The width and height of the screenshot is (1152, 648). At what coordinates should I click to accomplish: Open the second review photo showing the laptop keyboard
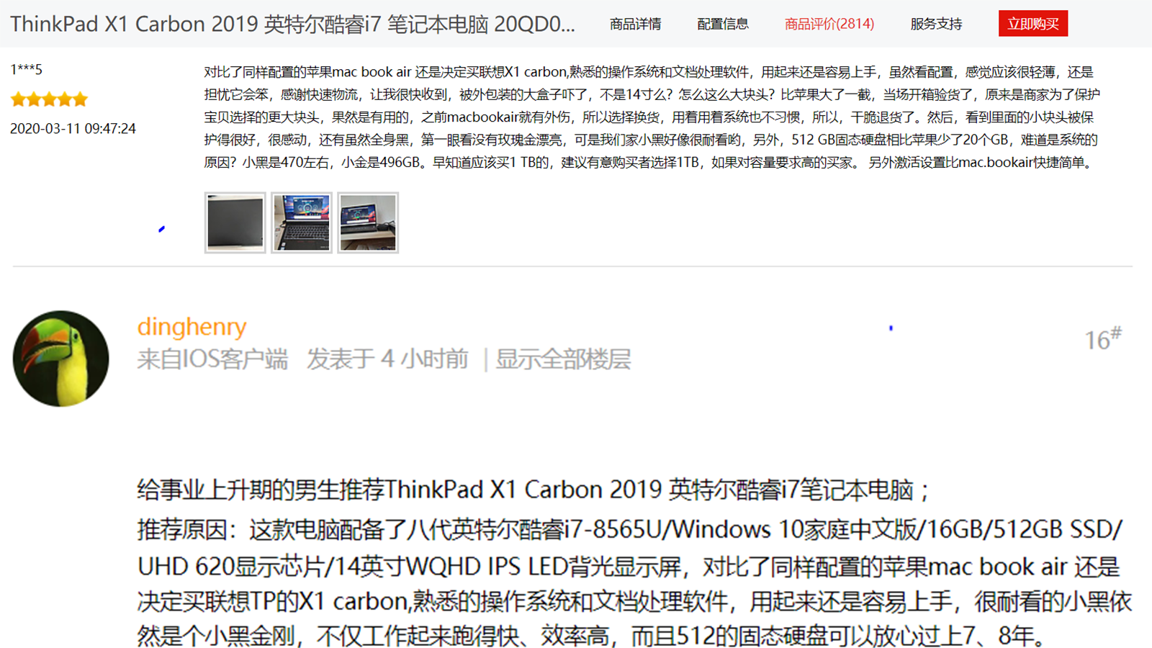[302, 222]
